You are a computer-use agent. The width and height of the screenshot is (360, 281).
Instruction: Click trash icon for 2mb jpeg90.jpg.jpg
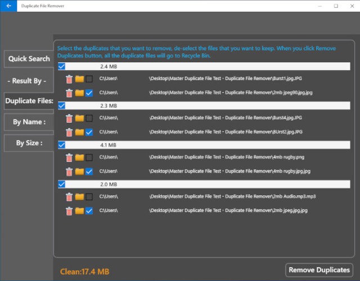pyautogui.click(x=69, y=93)
